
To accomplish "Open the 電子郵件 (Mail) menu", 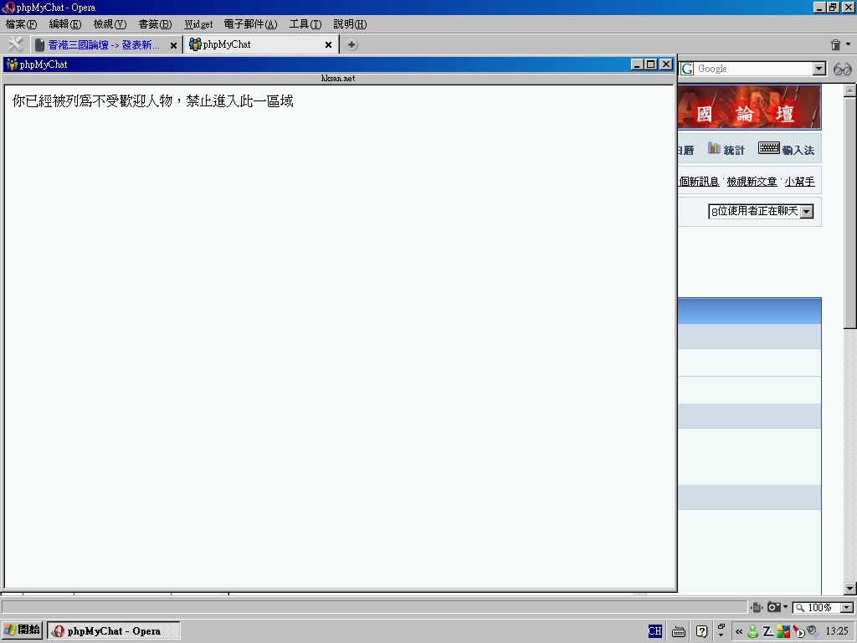I will [251, 24].
